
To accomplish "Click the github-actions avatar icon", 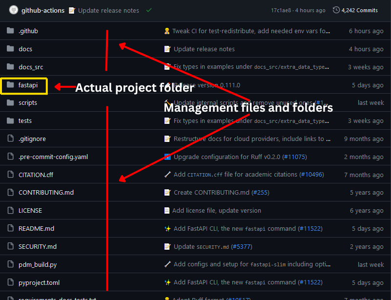I will (x=14, y=10).
